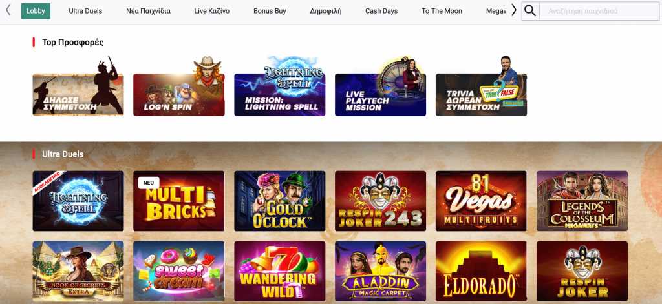Select the Lobby tab

click(36, 11)
